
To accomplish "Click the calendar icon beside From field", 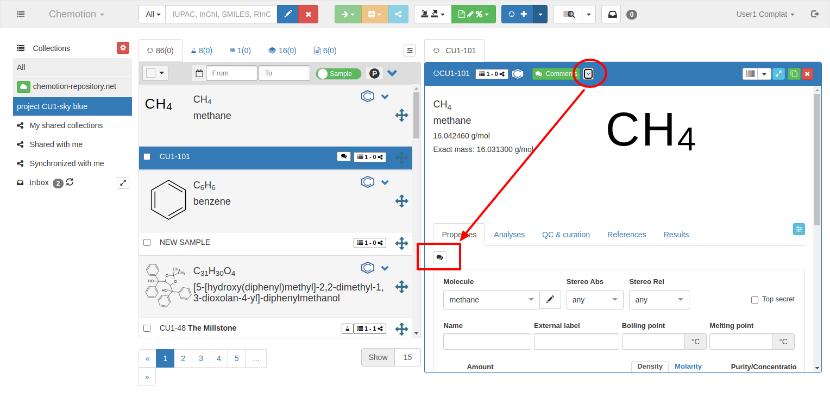I will click(199, 73).
